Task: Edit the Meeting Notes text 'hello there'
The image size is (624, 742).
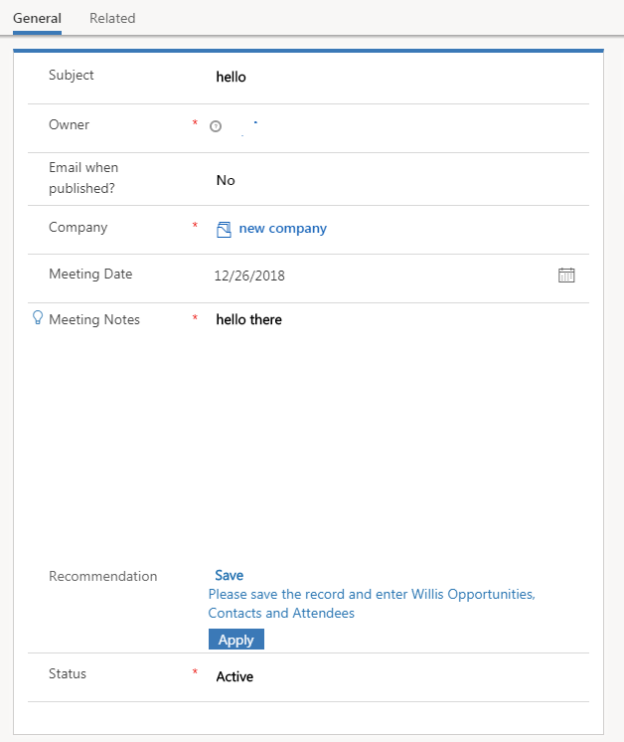Action: tap(249, 319)
